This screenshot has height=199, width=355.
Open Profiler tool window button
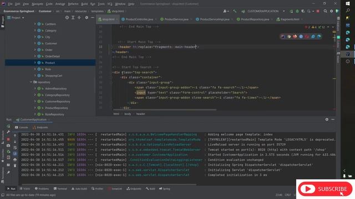[x=98, y=188]
